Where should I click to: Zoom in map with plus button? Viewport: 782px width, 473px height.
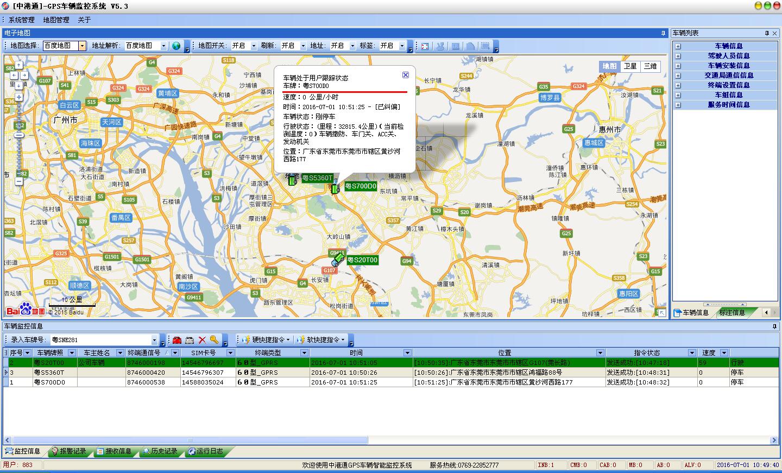(19, 97)
